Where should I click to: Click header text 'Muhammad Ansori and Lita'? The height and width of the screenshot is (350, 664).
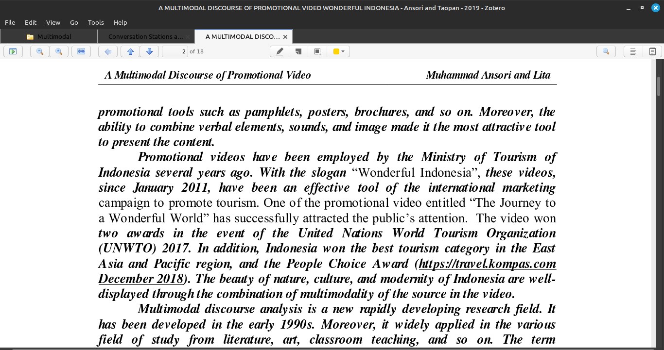[488, 75]
